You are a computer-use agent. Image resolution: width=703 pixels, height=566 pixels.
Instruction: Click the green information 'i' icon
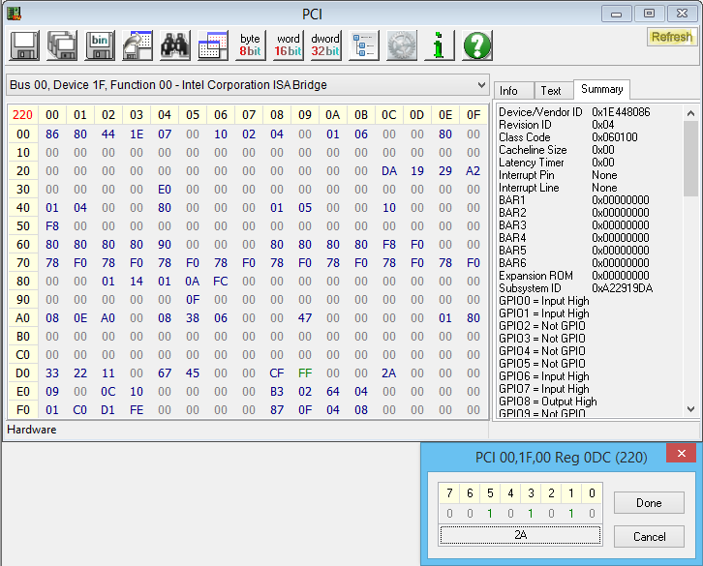[439, 45]
